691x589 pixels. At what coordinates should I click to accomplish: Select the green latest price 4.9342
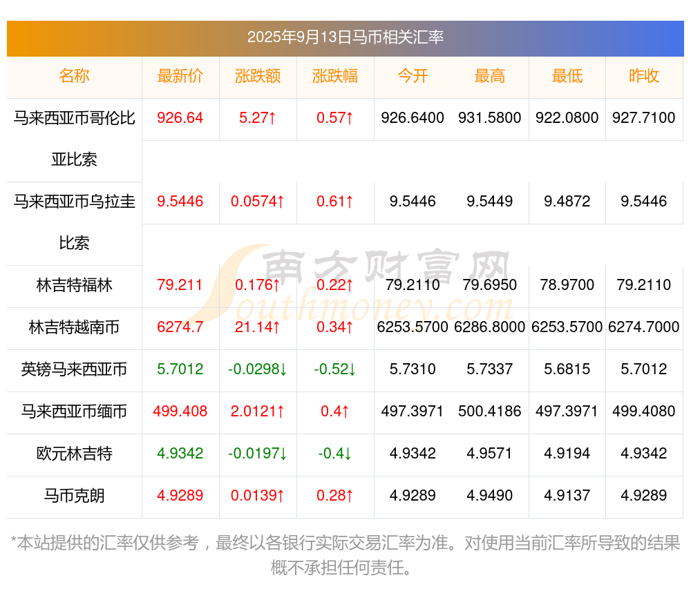click(x=180, y=454)
